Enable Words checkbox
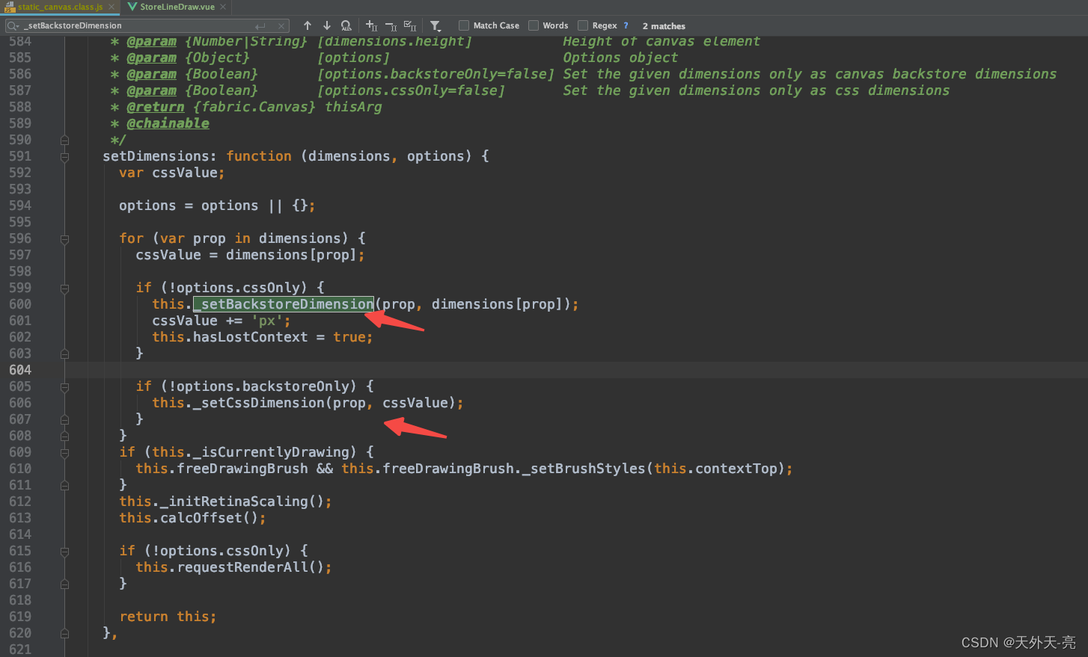The image size is (1088, 657). (x=534, y=25)
